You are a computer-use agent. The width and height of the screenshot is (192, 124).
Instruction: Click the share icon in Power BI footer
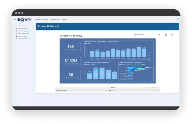click(x=155, y=90)
